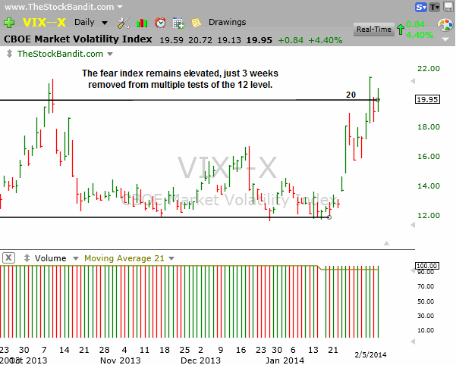This screenshot has width=456, height=365.
Task: Open the Moving Average 21 dropdown
Action: tap(170, 258)
